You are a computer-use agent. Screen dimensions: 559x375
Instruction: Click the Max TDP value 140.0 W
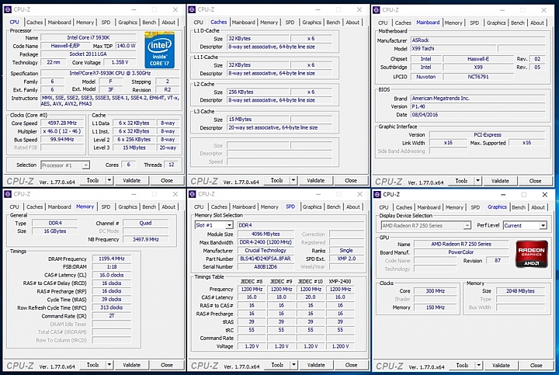(126, 46)
